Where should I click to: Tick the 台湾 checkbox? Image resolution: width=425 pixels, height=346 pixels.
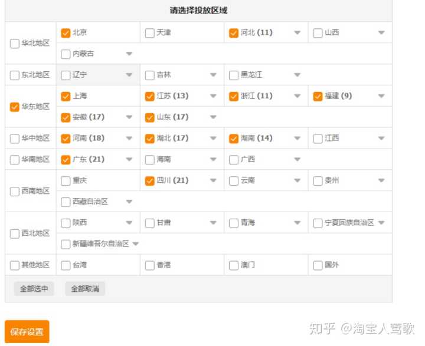[66, 266]
